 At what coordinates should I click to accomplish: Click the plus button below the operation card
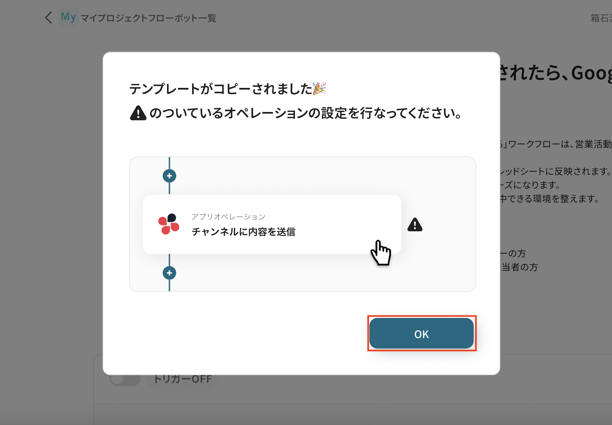[x=169, y=273]
